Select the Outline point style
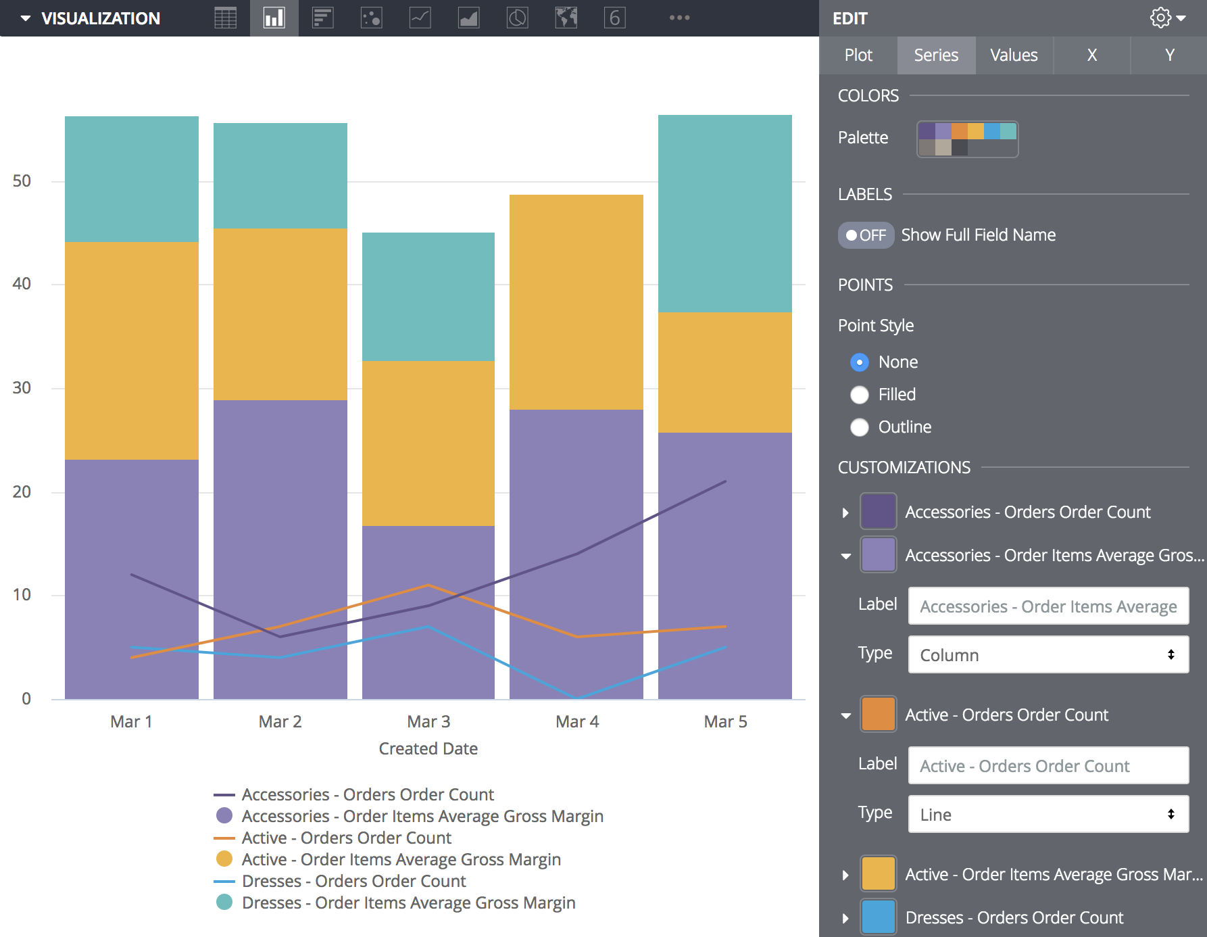The image size is (1207, 937). 860,427
